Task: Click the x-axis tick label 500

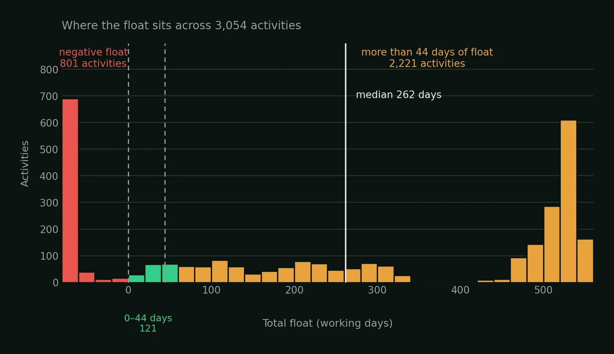Action: (x=543, y=290)
